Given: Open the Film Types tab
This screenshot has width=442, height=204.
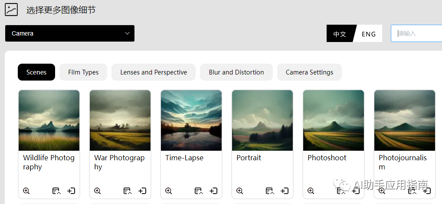Looking at the screenshot, I should pyautogui.click(x=83, y=72).
